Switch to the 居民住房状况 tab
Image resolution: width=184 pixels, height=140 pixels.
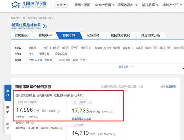pyautogui.click(x=120, y=35)
